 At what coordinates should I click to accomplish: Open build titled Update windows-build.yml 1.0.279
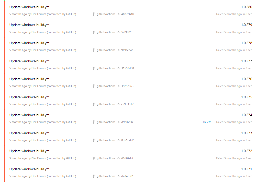(x=30, y=25)
